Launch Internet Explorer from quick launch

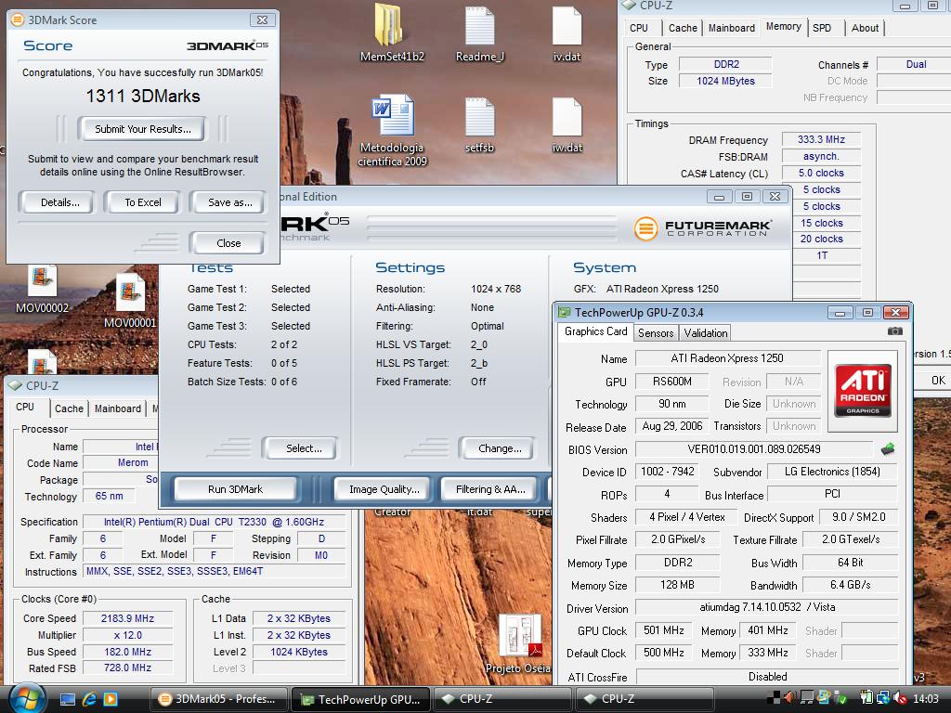(x=89, y=699)
